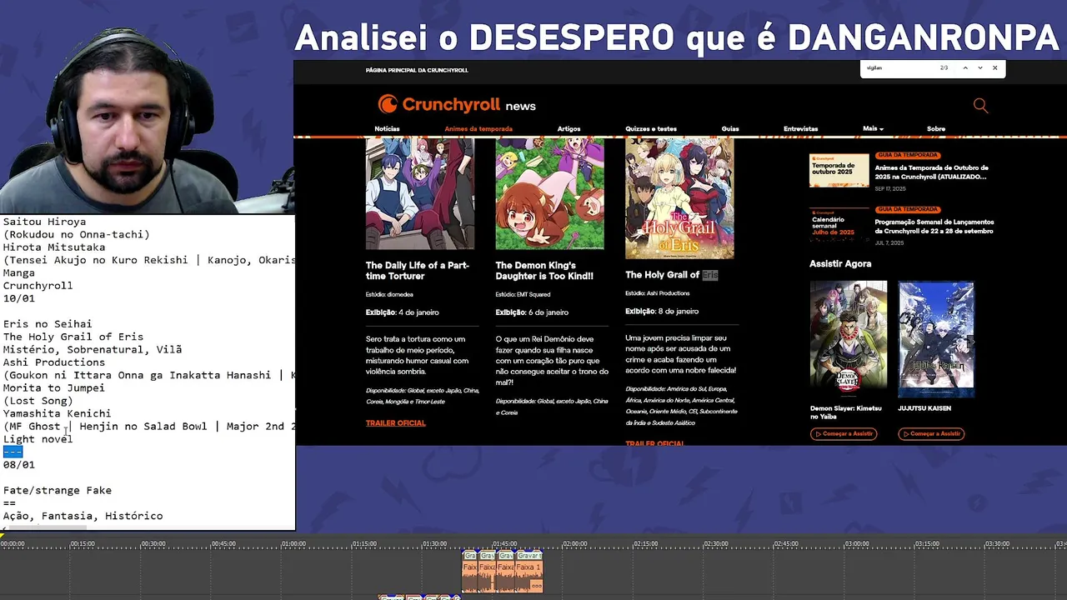
Task: Click Página principal da Crunchyroll link
Action: point(417,70)
